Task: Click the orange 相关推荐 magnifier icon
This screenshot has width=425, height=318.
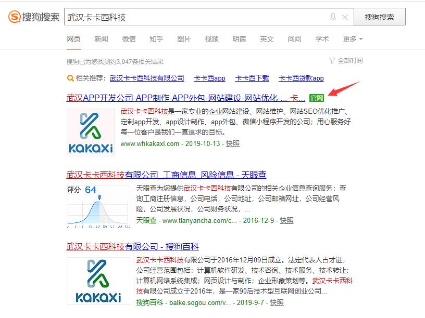Action: coord(70,78)
